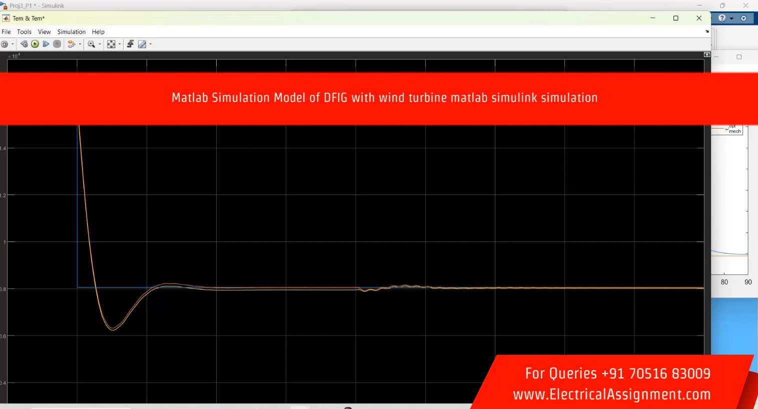
Task: Click the maximize axes icon on plot
Action: point(707,54)
